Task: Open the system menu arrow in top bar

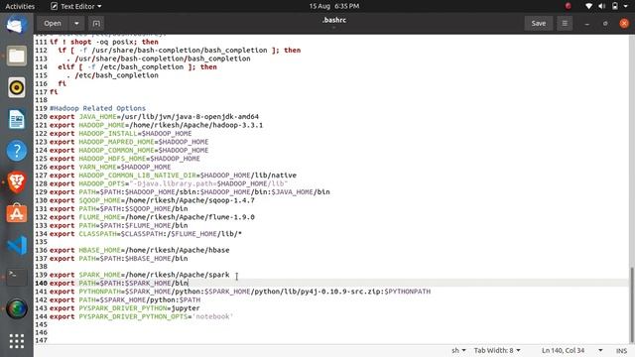Action: pos(626,7)
